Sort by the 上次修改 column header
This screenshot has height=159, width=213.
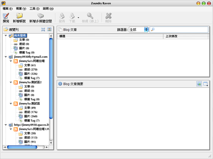click(186, 36)
